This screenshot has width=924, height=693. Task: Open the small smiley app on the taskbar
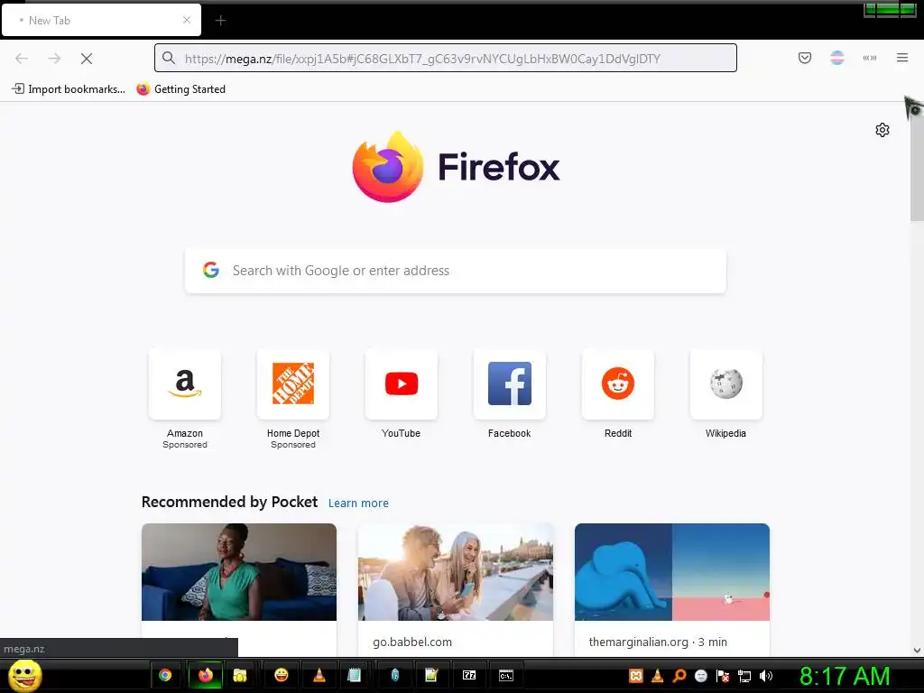pyautogui.click(x=282, y=675)
